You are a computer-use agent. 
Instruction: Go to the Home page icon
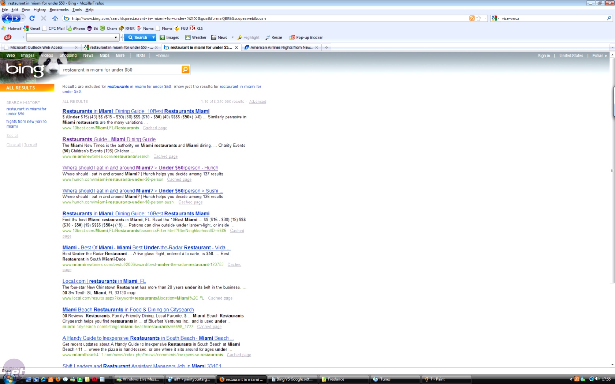click(55, 18)
